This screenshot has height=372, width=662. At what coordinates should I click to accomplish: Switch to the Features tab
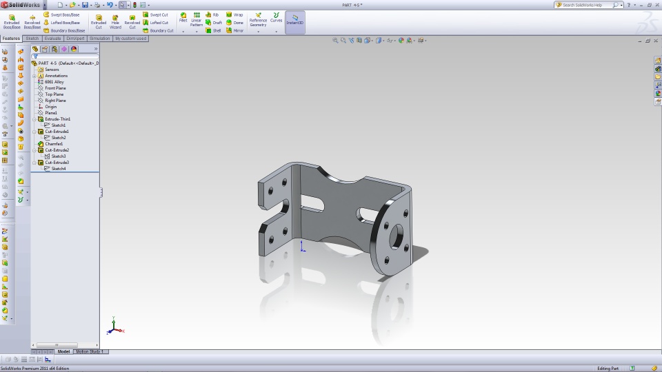coord(11,39)
